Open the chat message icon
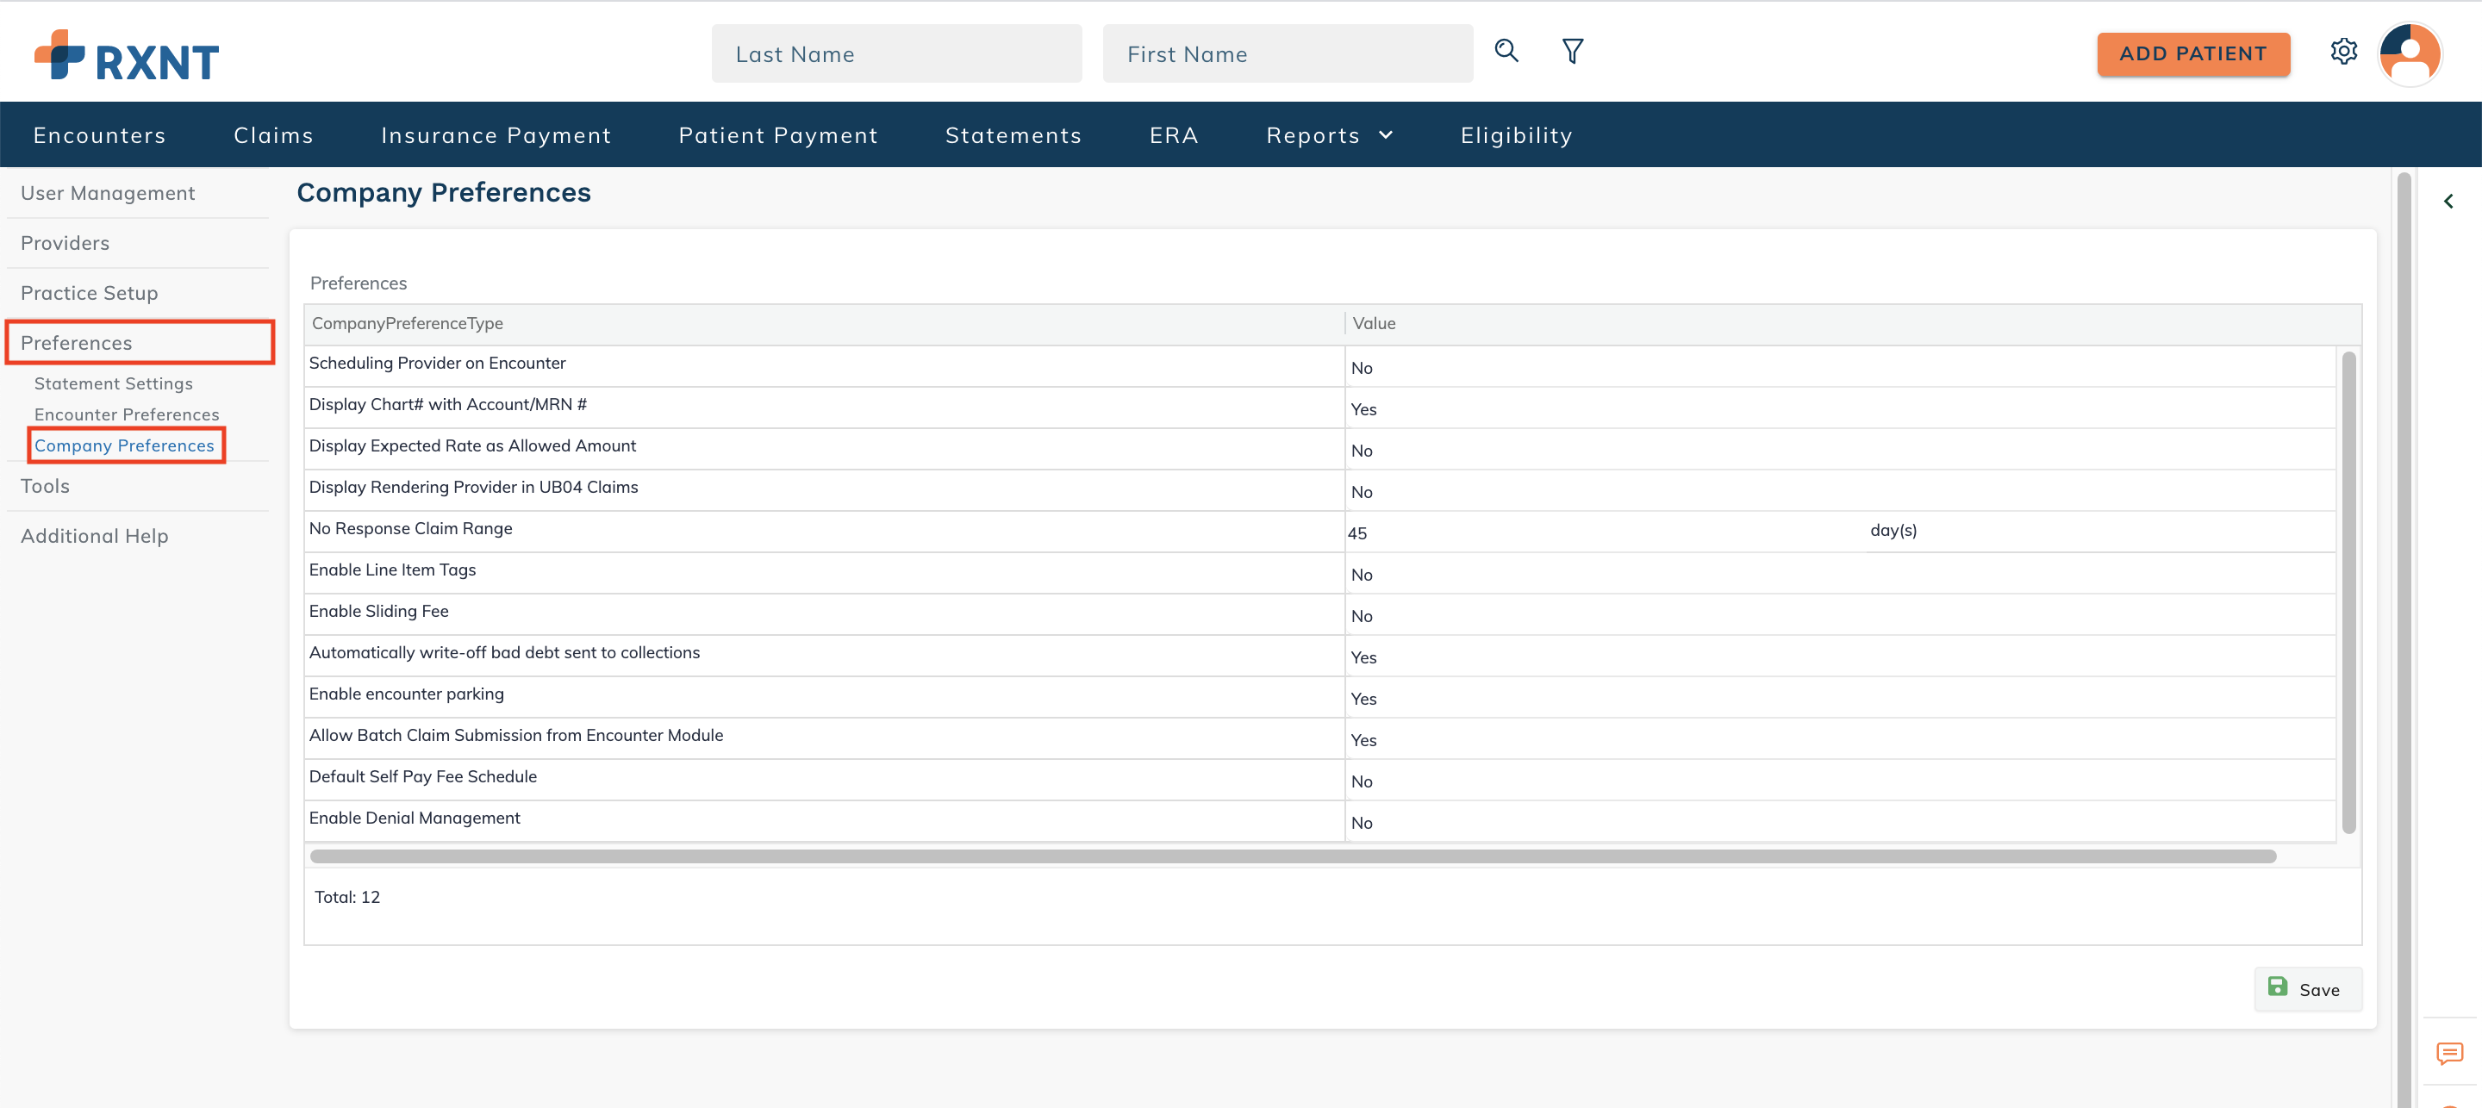Viewport: 2482px width, 1108px height. coord(2449,1053)
